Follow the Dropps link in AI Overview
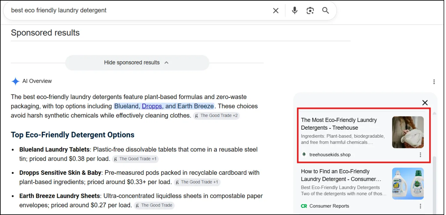The height and width of the screenshot is (215, 446). 152,106
